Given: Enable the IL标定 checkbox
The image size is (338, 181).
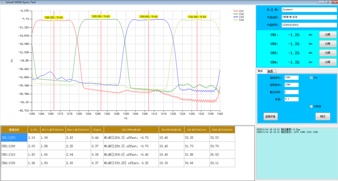Looking at the screenshot, I should (311, 106).
